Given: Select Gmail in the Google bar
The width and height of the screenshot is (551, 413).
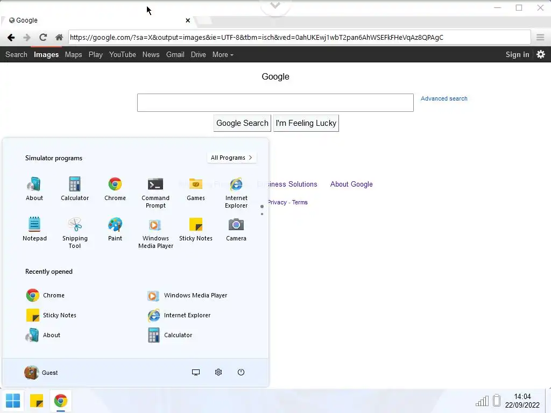Looking at the screenshot, I should tap(175, 54).
